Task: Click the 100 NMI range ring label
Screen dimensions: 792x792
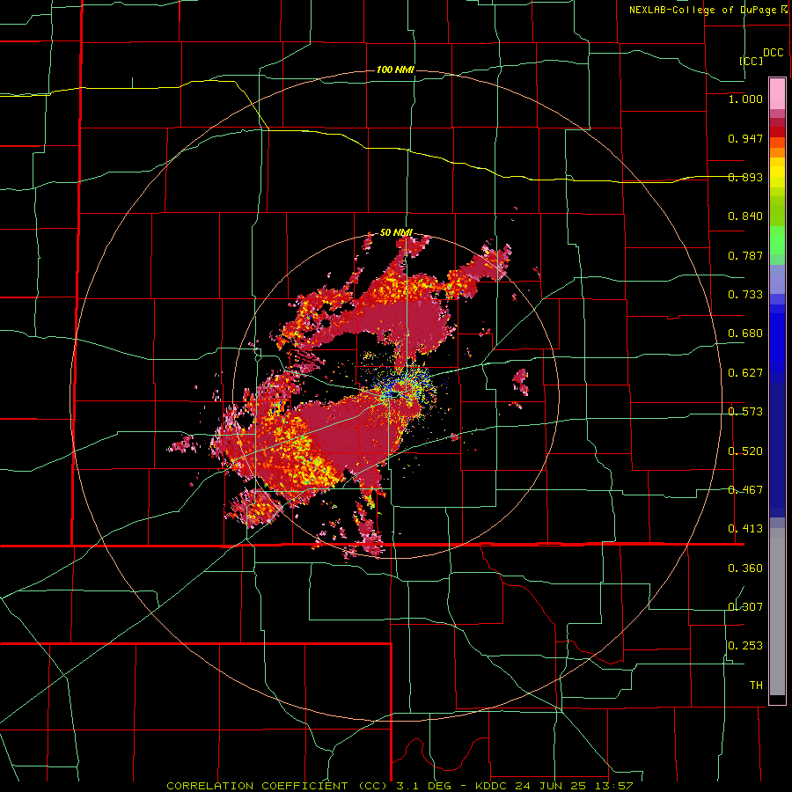Action: click(x=395, y=70)
